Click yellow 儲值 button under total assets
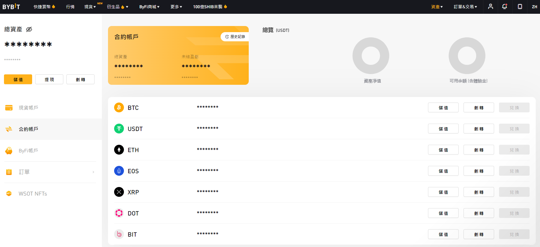Viewport: 540px width, 247px height. coord(18,79)
